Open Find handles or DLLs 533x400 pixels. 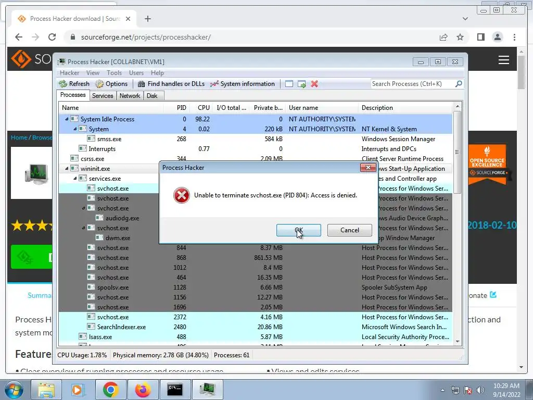click(x=171, y=84)
